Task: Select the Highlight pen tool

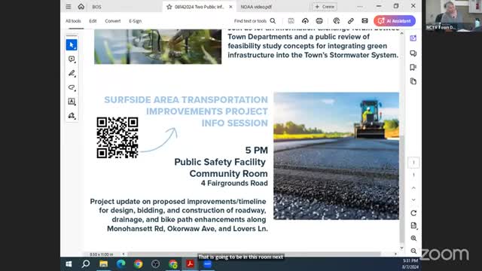Action: click(x=72, y=73)
